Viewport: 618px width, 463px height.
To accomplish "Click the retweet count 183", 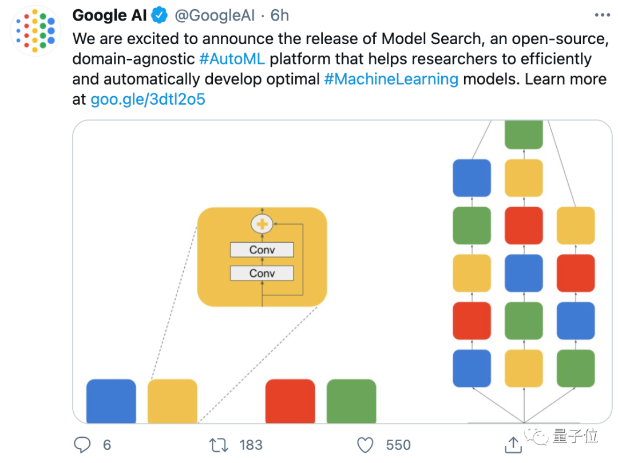I will pos(251,445).
